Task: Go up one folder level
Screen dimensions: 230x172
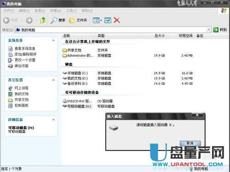Action: tap(43, 20)
